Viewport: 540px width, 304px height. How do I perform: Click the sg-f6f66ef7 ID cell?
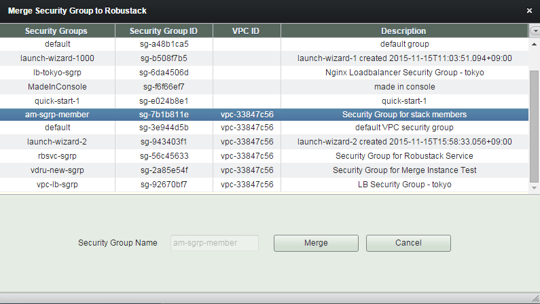[x=164, y=87]
